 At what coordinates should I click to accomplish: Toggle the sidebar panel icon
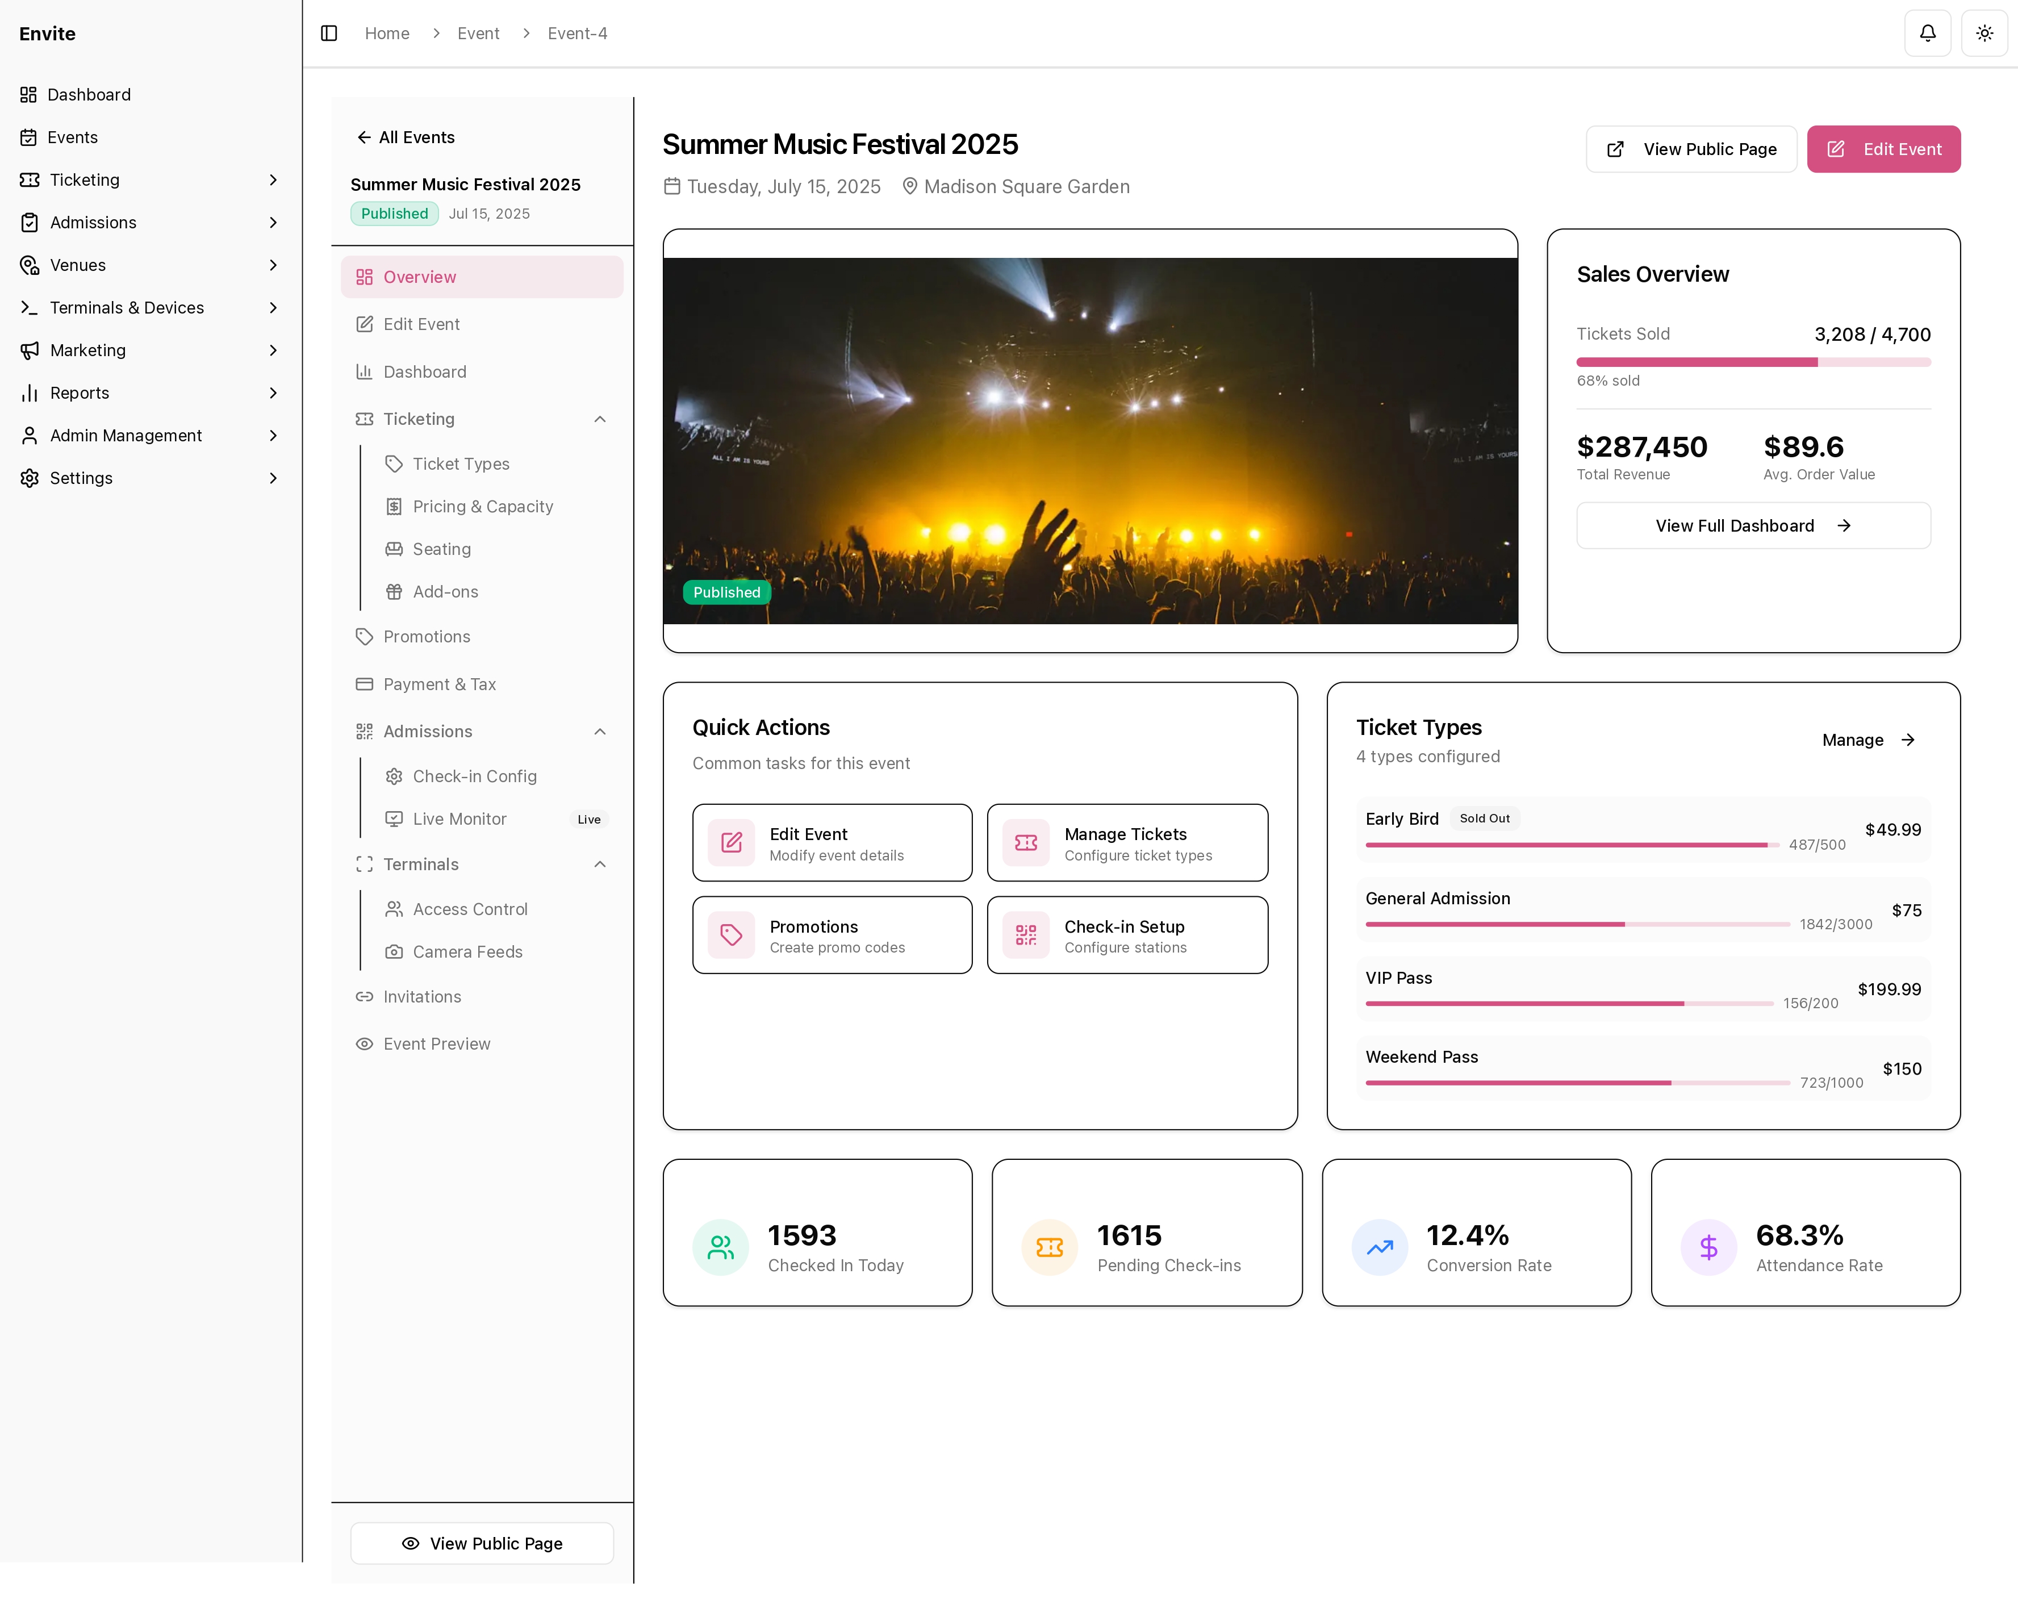[328, 34]
